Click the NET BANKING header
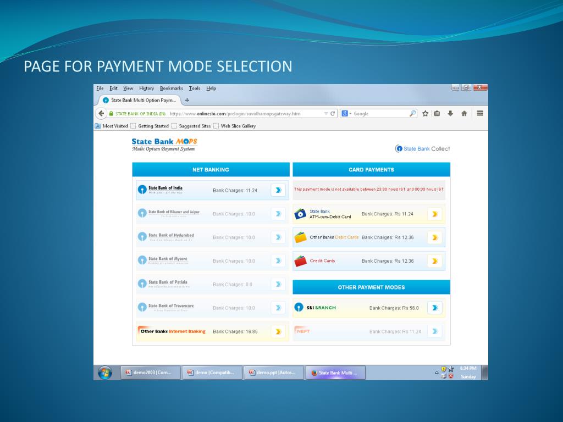 tap(211, 169)
